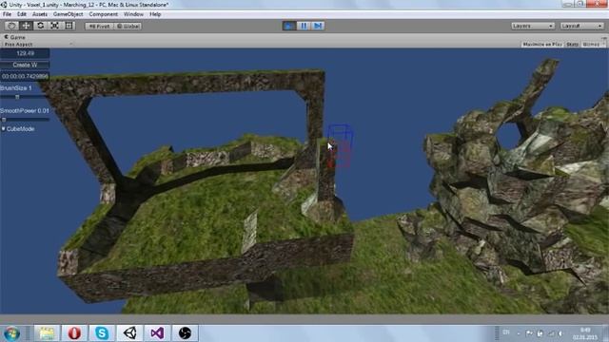Click the SmoothPower 0.01 label
The width and height of the screenshot is (609, 342).
[x=25, y=110]
